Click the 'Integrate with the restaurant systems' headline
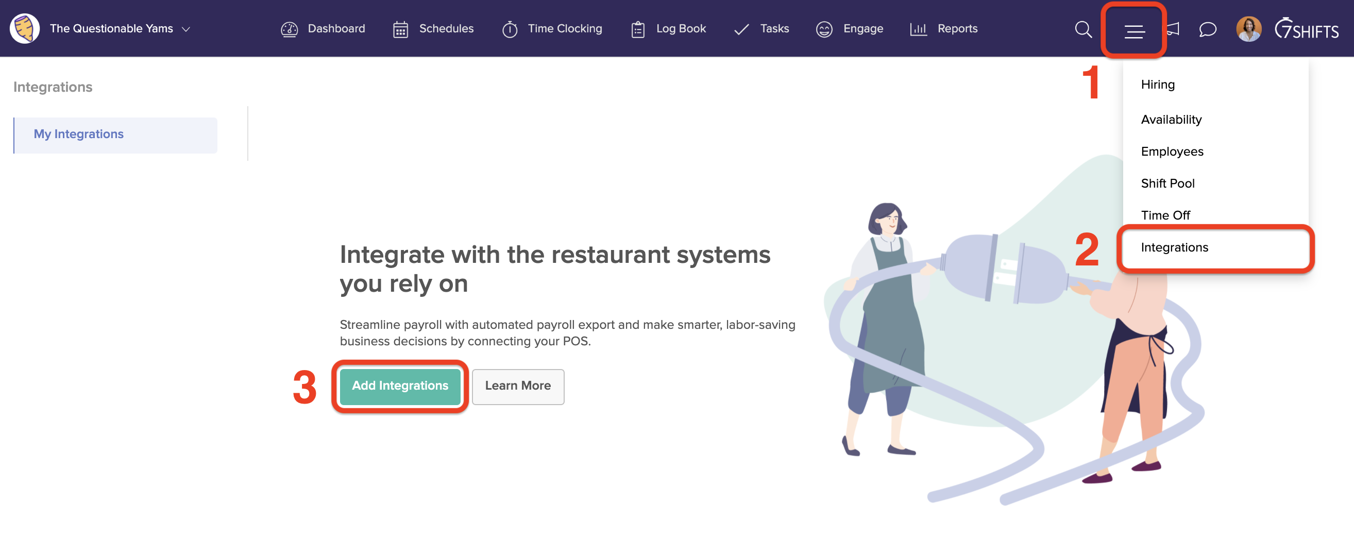 (x=555, y=269)
